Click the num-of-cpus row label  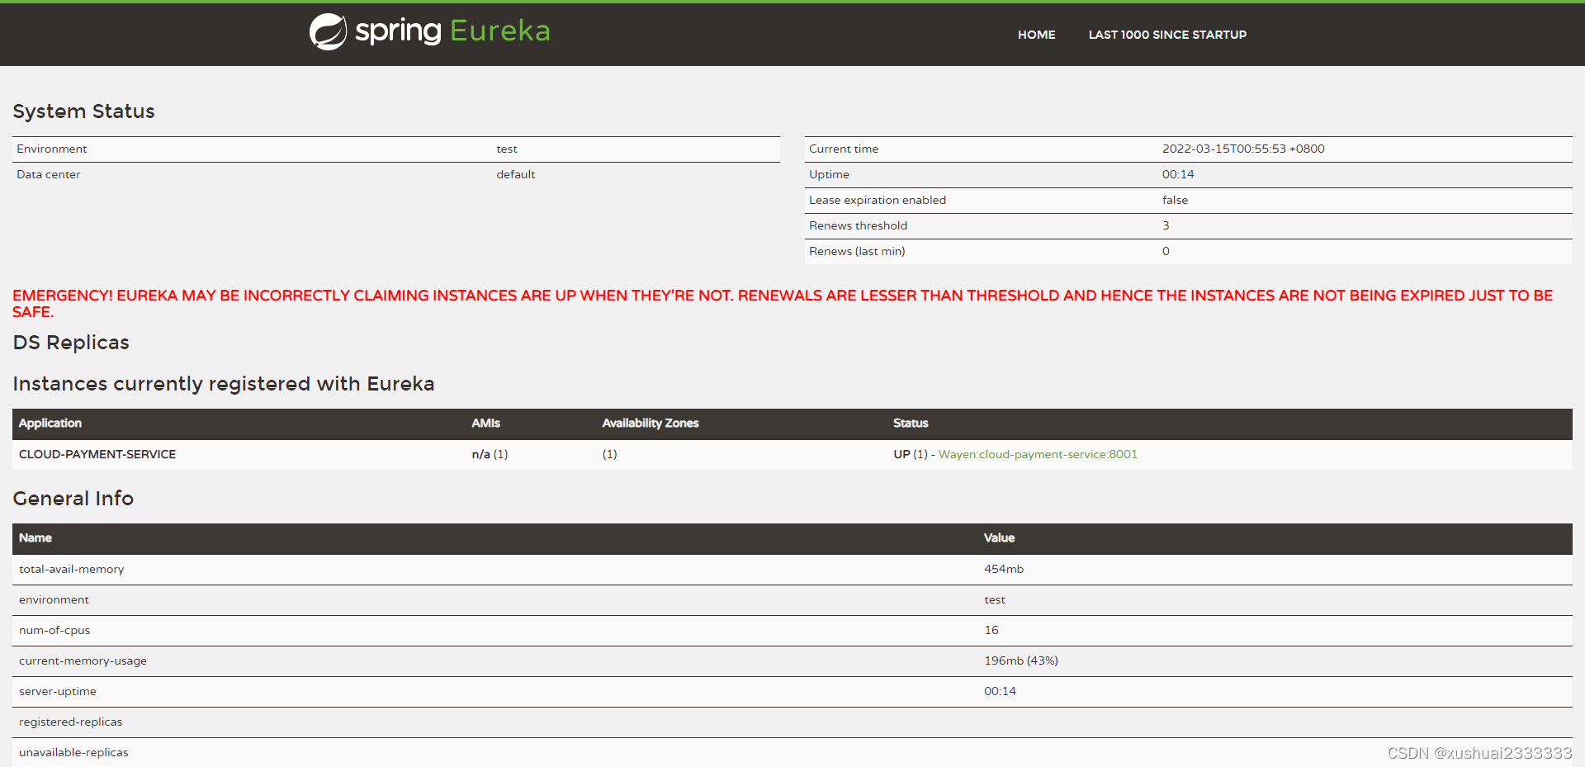click(54, 630)
